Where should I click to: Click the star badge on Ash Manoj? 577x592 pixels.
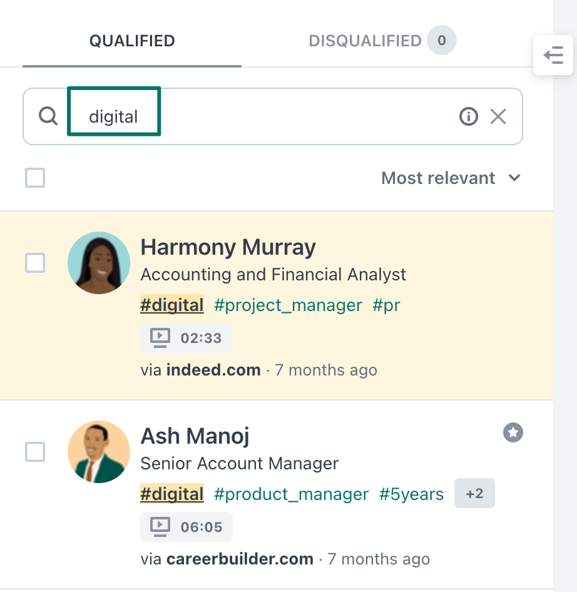pyautogui.click(x=513, y=432)
